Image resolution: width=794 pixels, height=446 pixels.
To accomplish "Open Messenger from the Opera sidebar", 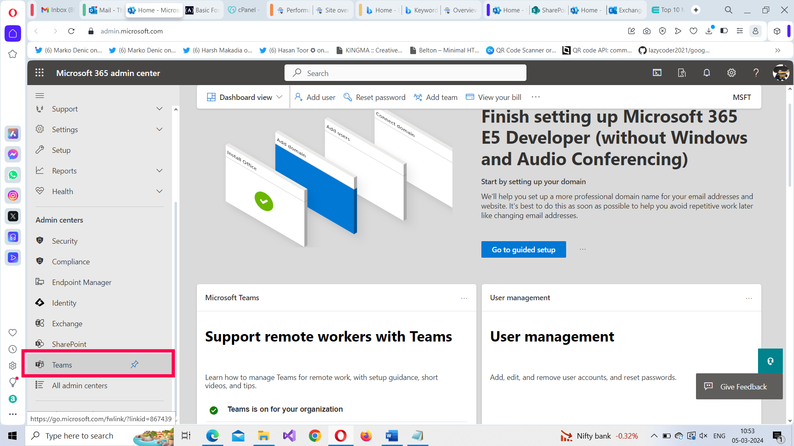I will tap(13, 154).
